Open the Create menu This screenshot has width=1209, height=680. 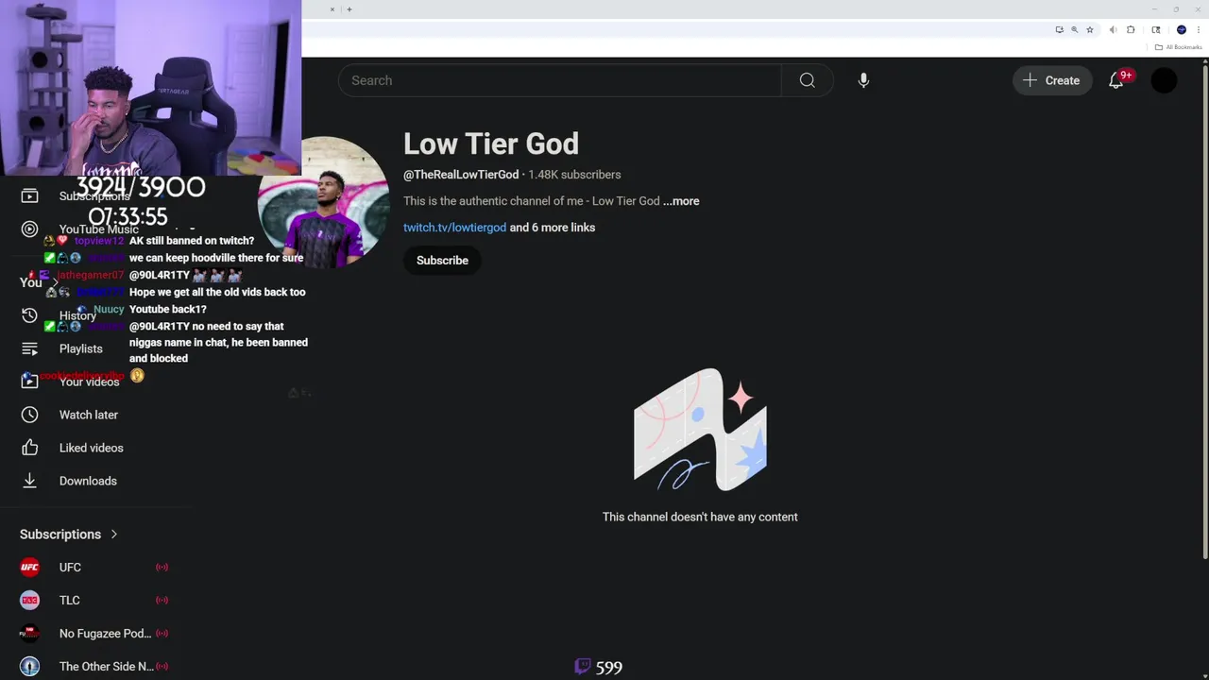[1052, 80]
